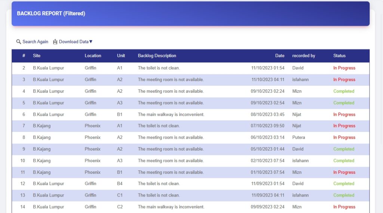Click unit B1 in row 6

119,114
